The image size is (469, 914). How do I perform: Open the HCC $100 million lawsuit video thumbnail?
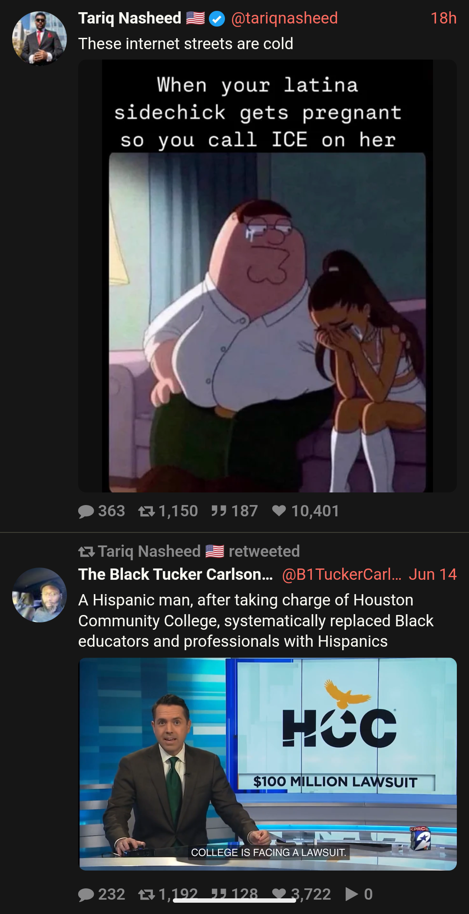[x=268, y=764]
